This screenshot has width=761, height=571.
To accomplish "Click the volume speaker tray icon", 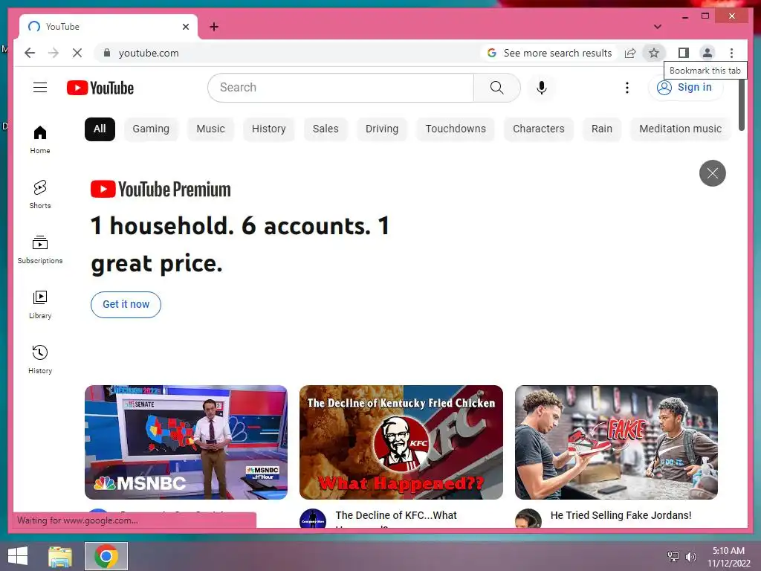I will pos(690,556).
